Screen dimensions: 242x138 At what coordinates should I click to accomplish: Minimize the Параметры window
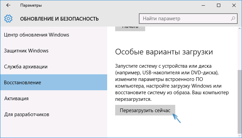point(204,6)
